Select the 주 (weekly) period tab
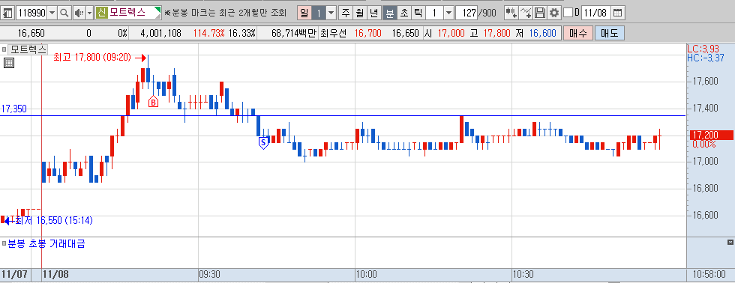Screen dimensions: 735x283 pyautogui.click(x=346, y=13)
